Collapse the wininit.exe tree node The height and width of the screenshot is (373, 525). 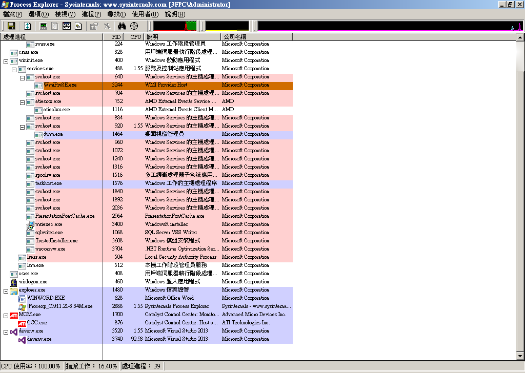click(6, 61)
